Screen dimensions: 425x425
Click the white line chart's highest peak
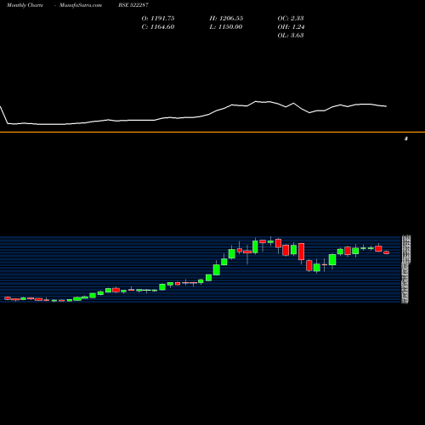point(256,101)
